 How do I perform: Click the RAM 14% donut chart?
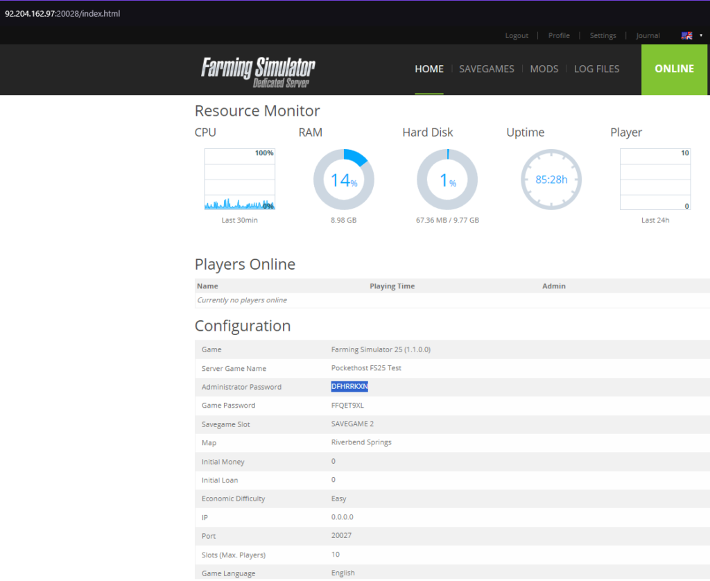click(x=343, y=180)
